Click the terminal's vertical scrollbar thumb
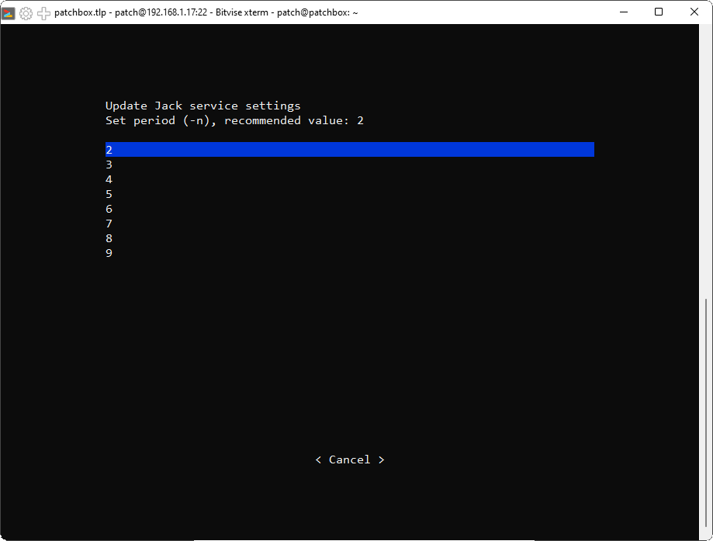713x541 pixels. tap(706, 413)
